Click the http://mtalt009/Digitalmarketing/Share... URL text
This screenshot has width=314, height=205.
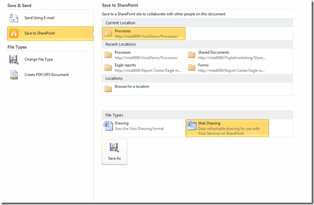click(x=232, y=58)
